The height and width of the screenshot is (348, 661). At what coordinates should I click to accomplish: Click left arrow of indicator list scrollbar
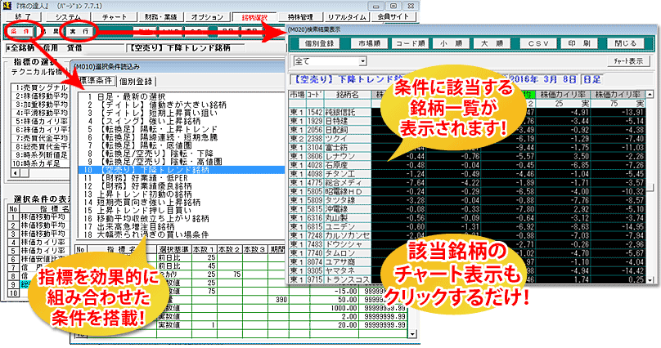16,173
